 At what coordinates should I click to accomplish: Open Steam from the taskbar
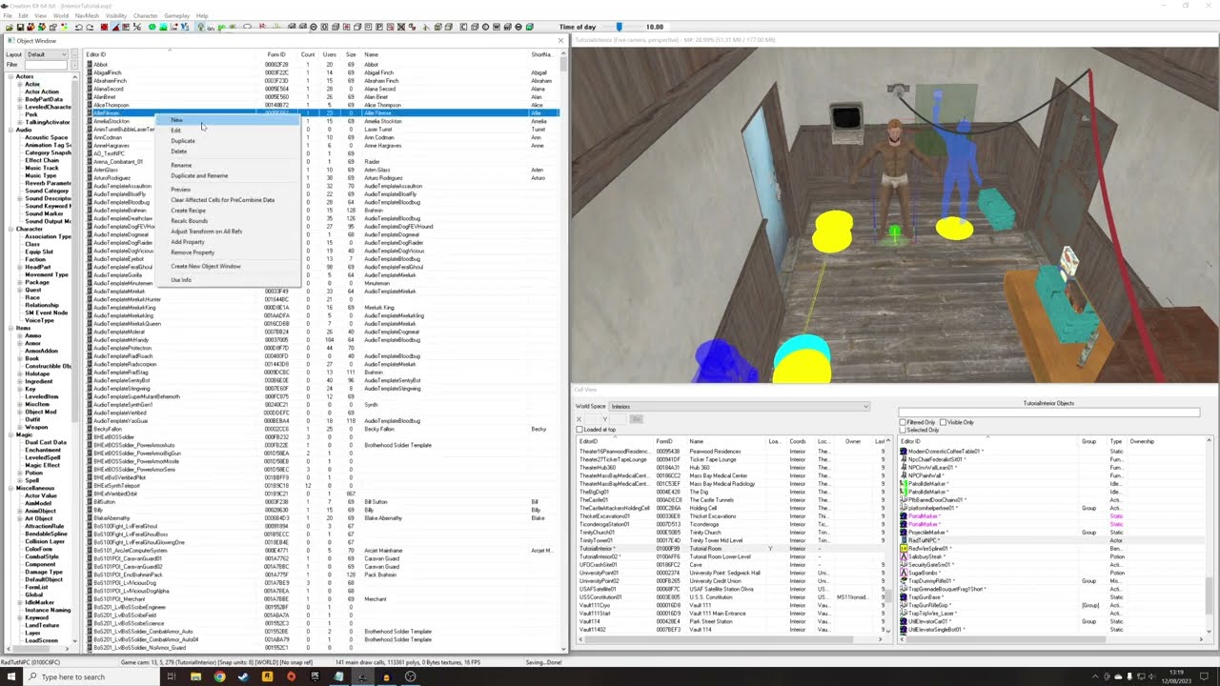click(x=243, y=676)
